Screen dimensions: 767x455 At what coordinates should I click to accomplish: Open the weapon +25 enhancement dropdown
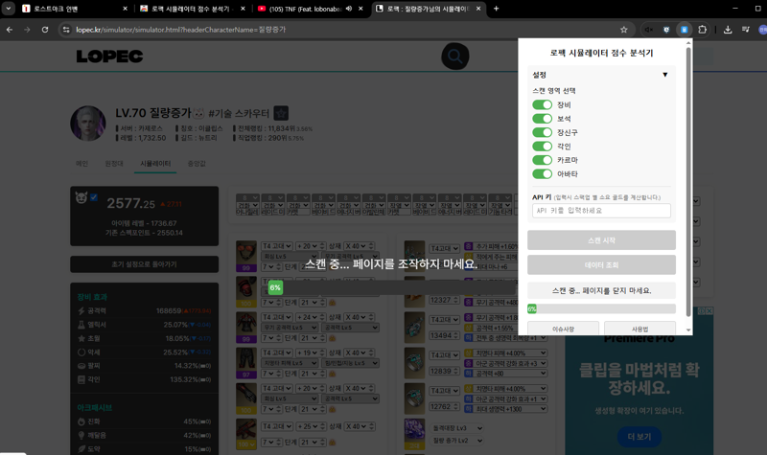307,426
